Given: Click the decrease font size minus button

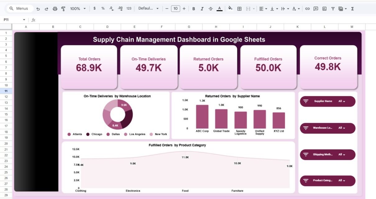Looking at the screenshot, I should (167, 9).
